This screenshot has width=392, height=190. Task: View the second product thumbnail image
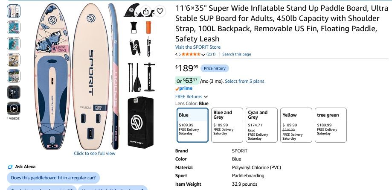click(14, 27)
